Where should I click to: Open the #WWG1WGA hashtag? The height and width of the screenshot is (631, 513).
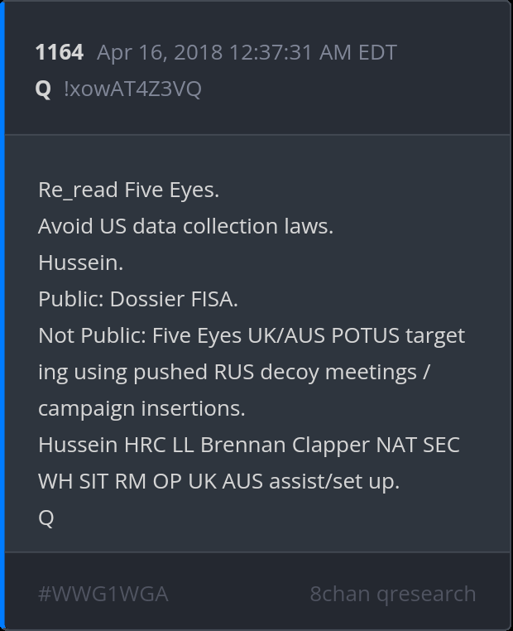click(x=103, y=594)
